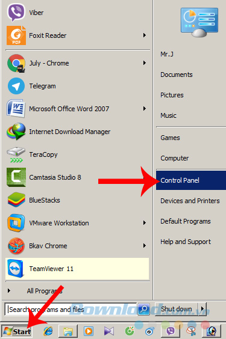Image resolution: width=226 pixels, height=339 pixels.
Task: Open Control Panel
Action: pyautogui.click(x=191, y=180)
